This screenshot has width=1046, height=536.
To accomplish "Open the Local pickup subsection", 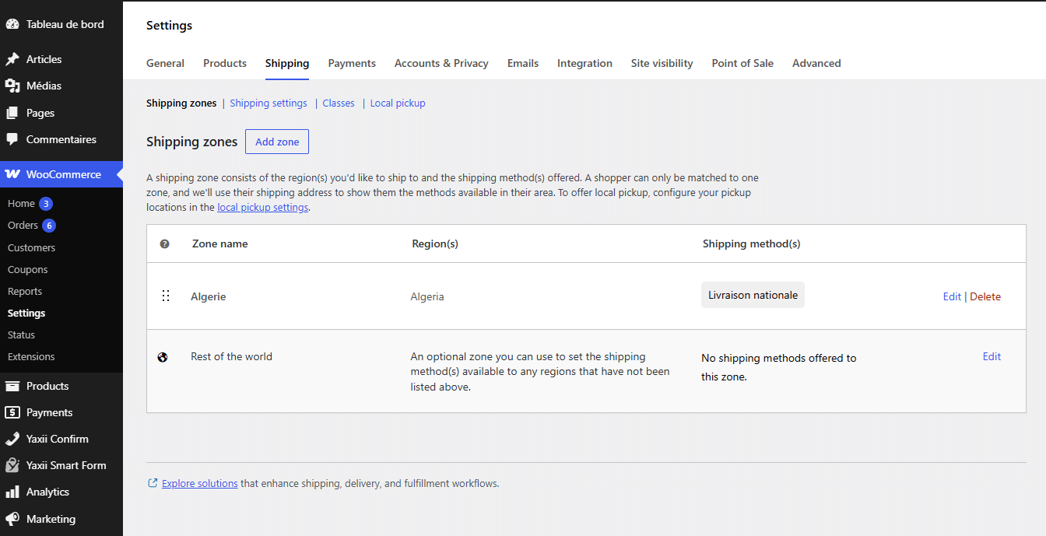I will pos(398,103).
